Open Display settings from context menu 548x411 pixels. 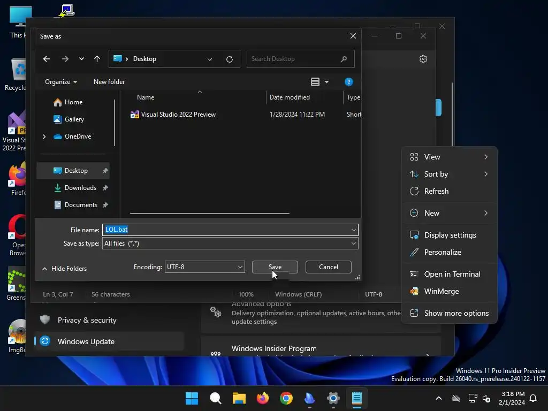click(449, 235)
